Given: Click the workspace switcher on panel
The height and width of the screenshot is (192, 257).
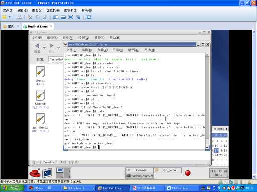Looking at the screenshot, I should click(x=63, y=173).
